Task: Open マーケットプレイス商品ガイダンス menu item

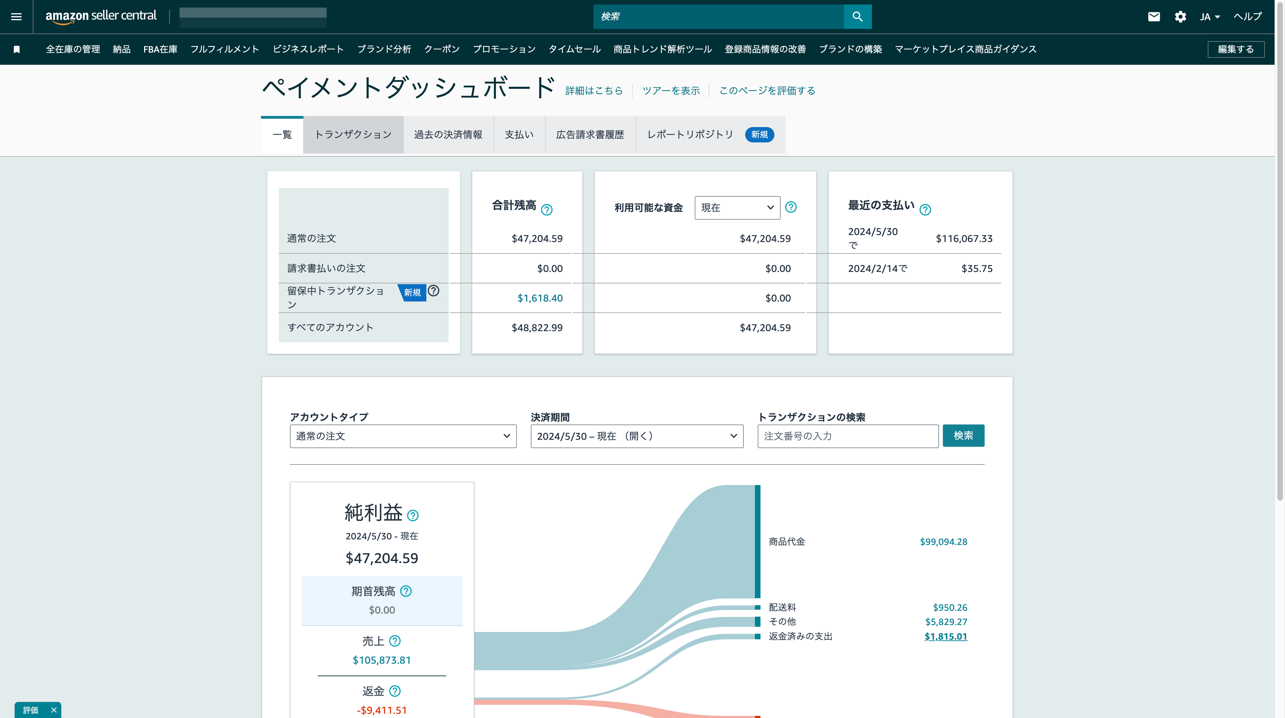Action: tap(965, 49)
